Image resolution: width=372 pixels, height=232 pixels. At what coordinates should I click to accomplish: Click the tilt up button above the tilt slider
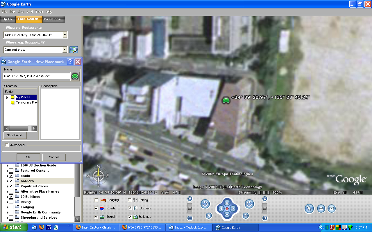tap(265, 199)
